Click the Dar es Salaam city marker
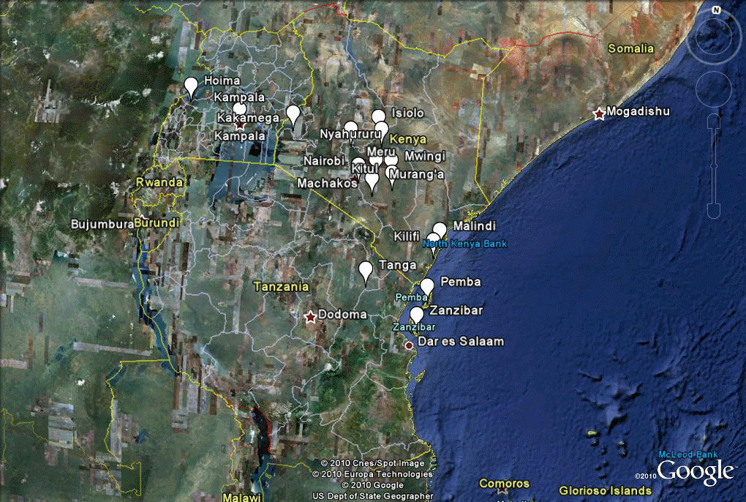746x502 pixels. point(410,345)
